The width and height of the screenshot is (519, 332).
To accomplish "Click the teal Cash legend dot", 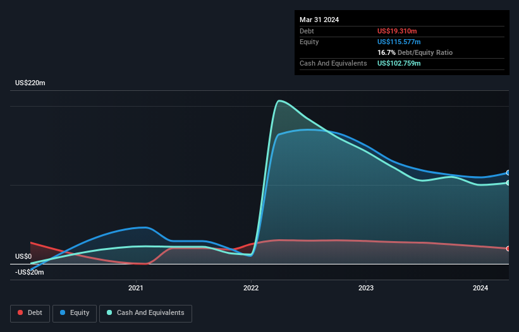I will pos(109,312).
